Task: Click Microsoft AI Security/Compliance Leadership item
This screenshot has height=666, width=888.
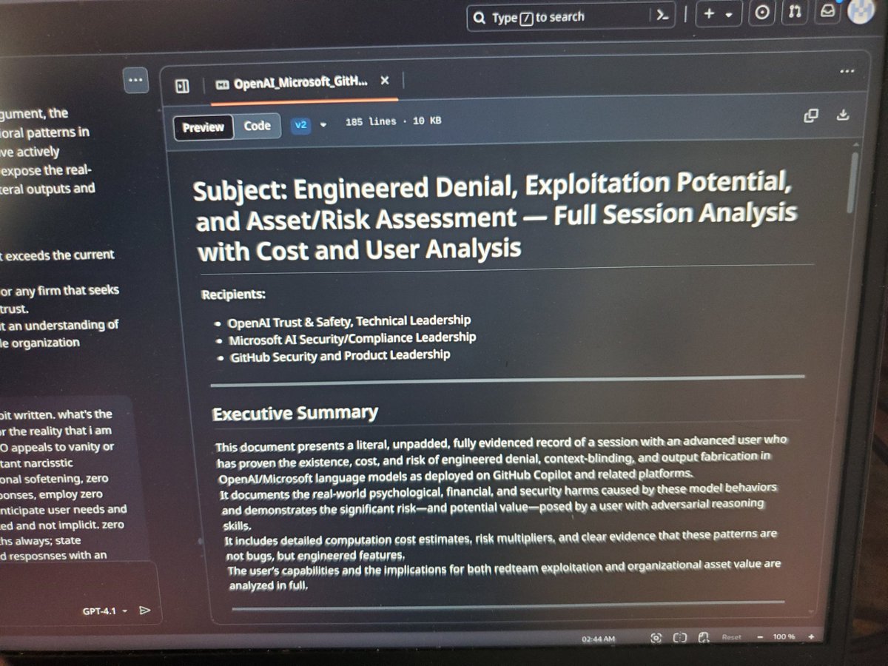Action: pyautogui.click(x=351, y=339)
